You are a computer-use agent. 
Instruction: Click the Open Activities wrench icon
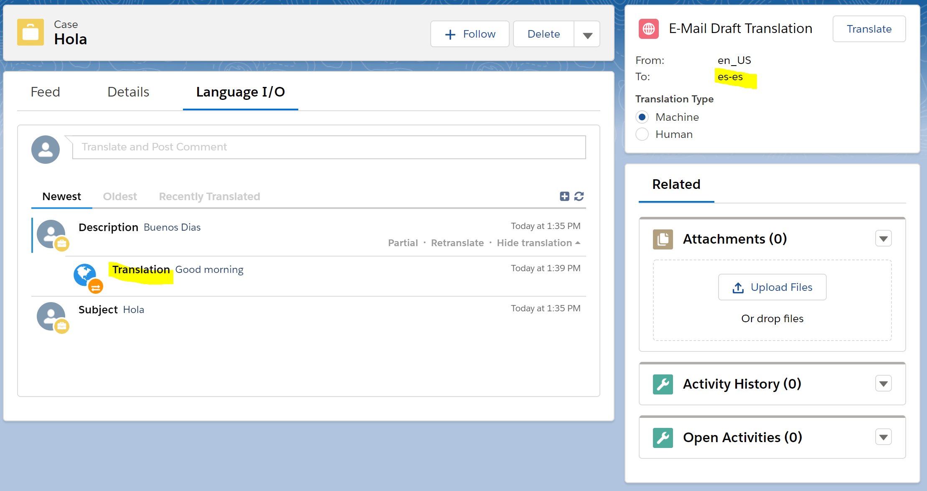(663, 438)
